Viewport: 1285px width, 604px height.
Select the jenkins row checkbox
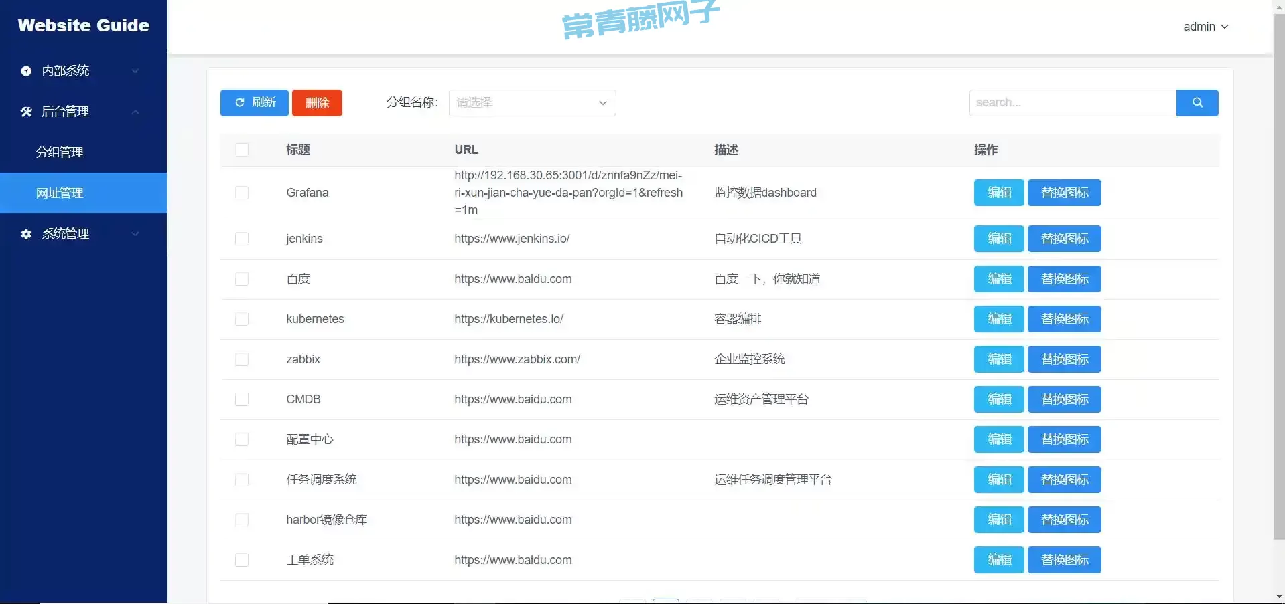pyautogui.click(x=242, y=239)
